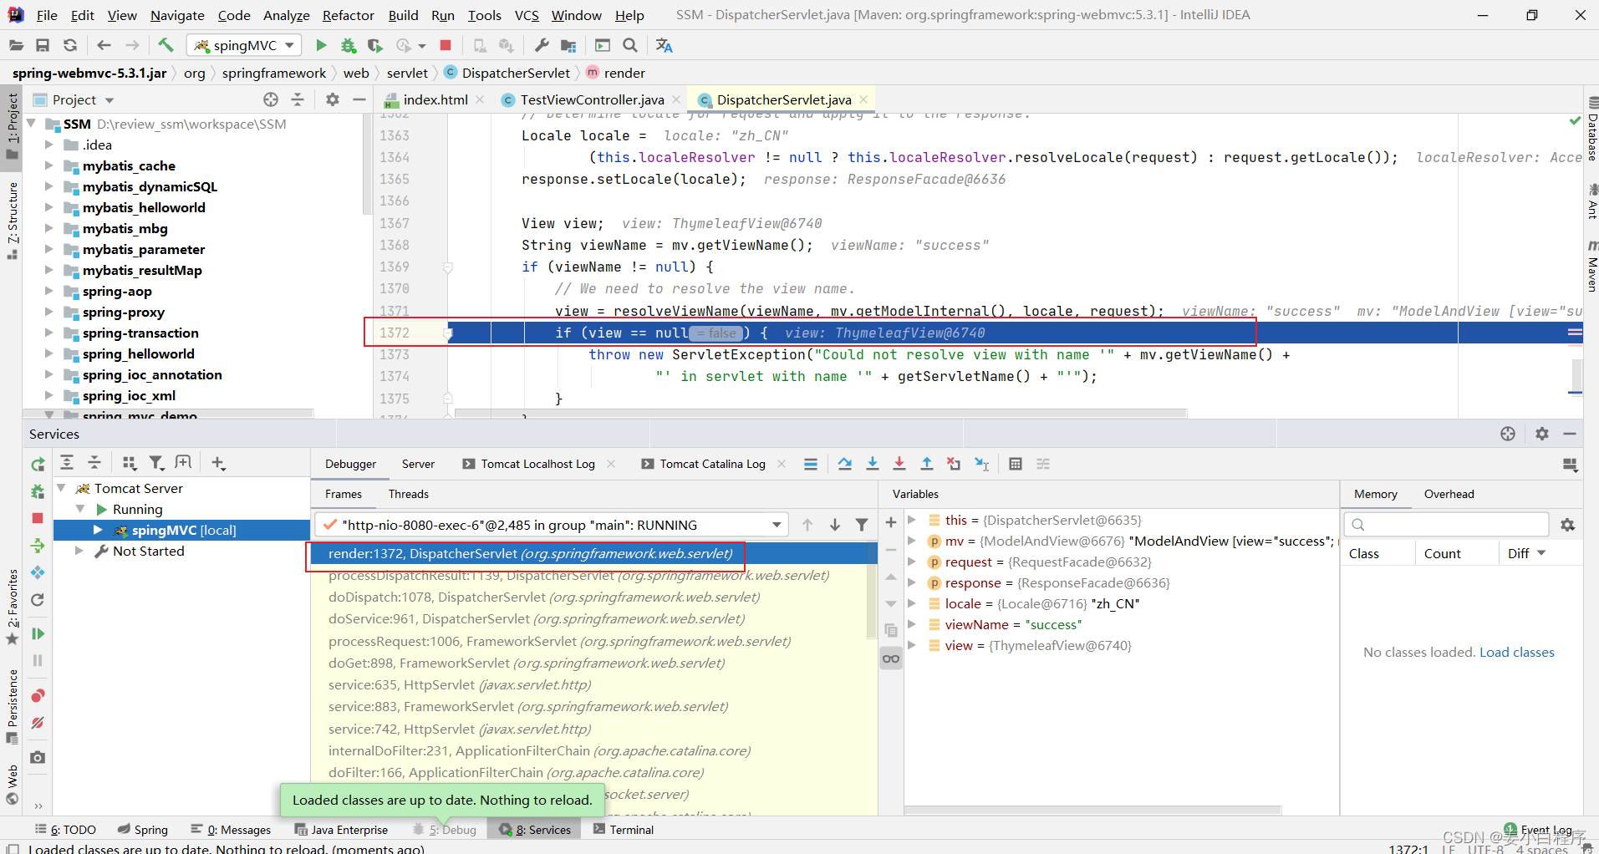1599x854 pixels.
Task: Open the 0: Messages tool window button
Action: pos(231,830)
